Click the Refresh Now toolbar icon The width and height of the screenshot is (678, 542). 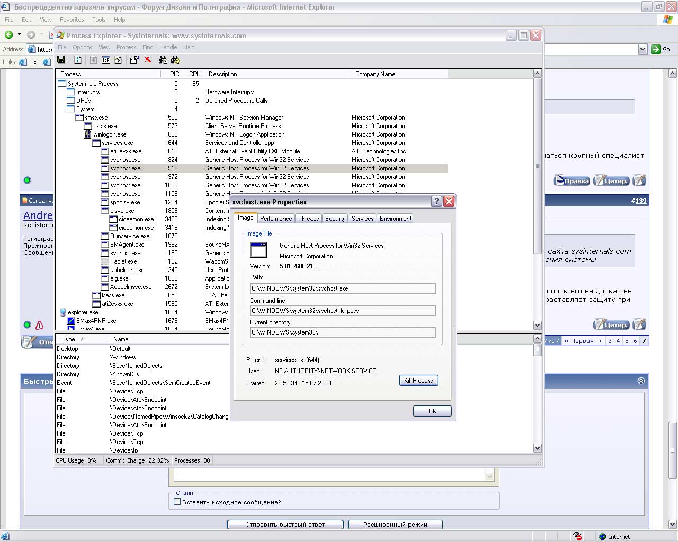pos(78,60)
